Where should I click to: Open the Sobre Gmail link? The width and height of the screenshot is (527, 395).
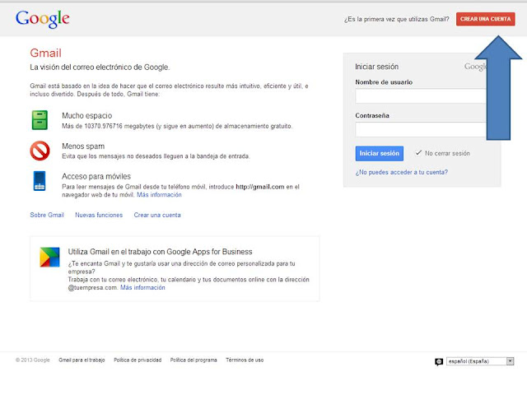click(47, 215)
